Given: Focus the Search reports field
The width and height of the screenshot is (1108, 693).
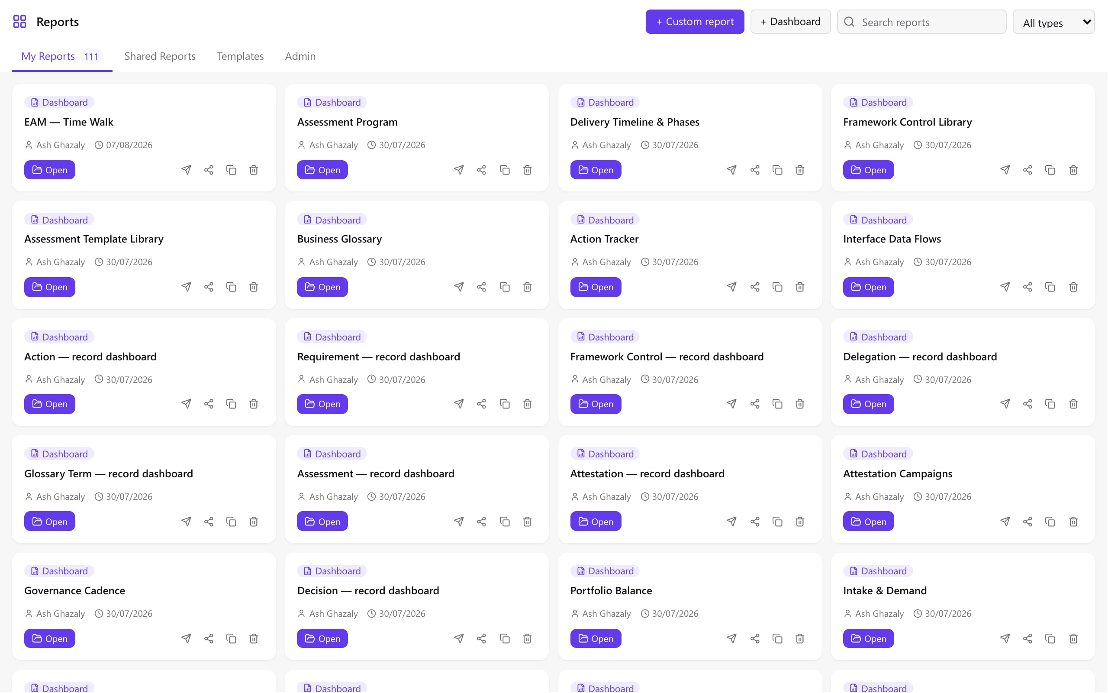Looking at the screenshot, I should pyautogui.click(x=922, y=22).
